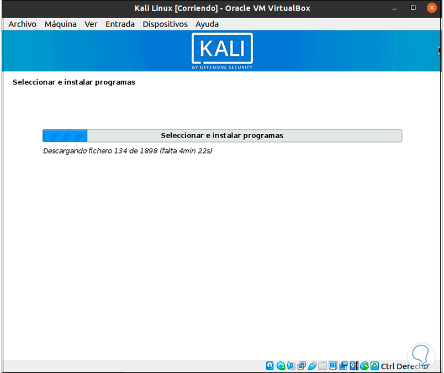Click the display monitor status icon
Screen dimensions: 444x373
[333, 366]
